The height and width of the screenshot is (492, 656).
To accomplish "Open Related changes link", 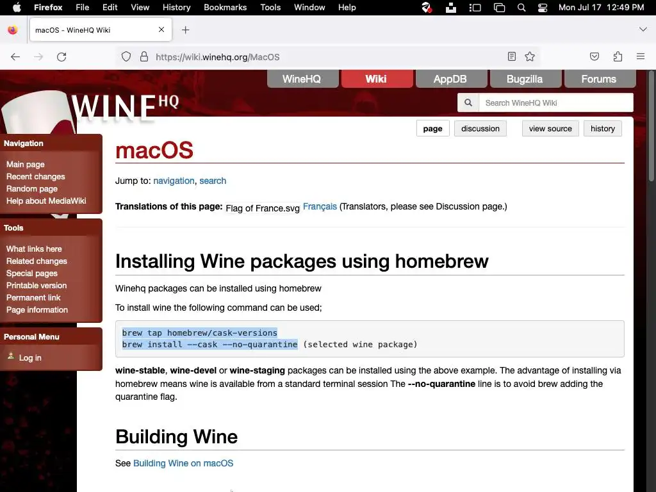I will pos(37,261).
